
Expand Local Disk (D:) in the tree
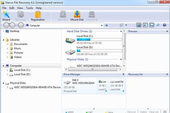pyautogui.click(x=8, y=74)
